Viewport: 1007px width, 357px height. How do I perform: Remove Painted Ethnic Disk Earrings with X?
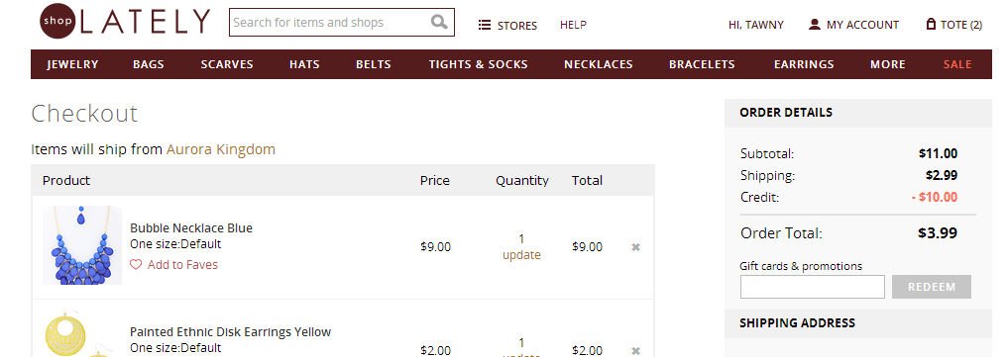point(635,351)
